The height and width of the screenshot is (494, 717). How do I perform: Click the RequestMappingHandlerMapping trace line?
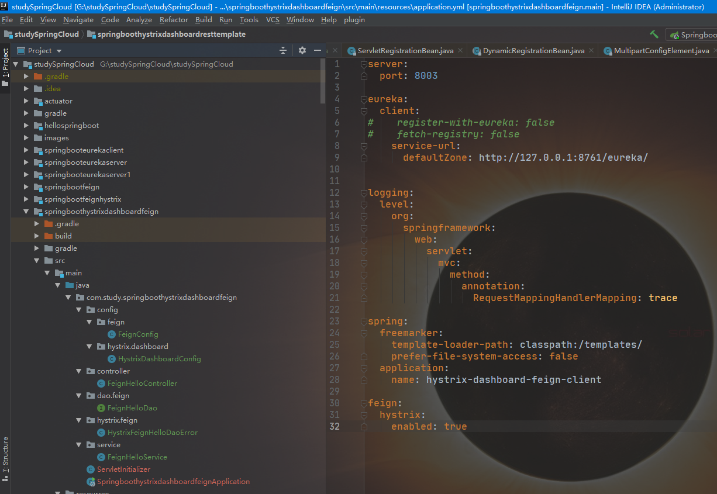(575, 298)
